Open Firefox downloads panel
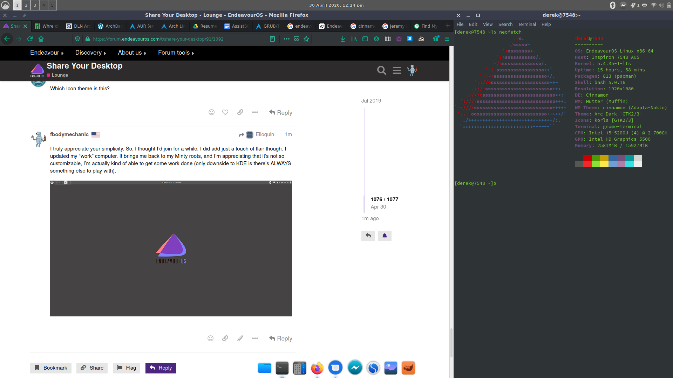673x378 pixels. click(343, 39)
